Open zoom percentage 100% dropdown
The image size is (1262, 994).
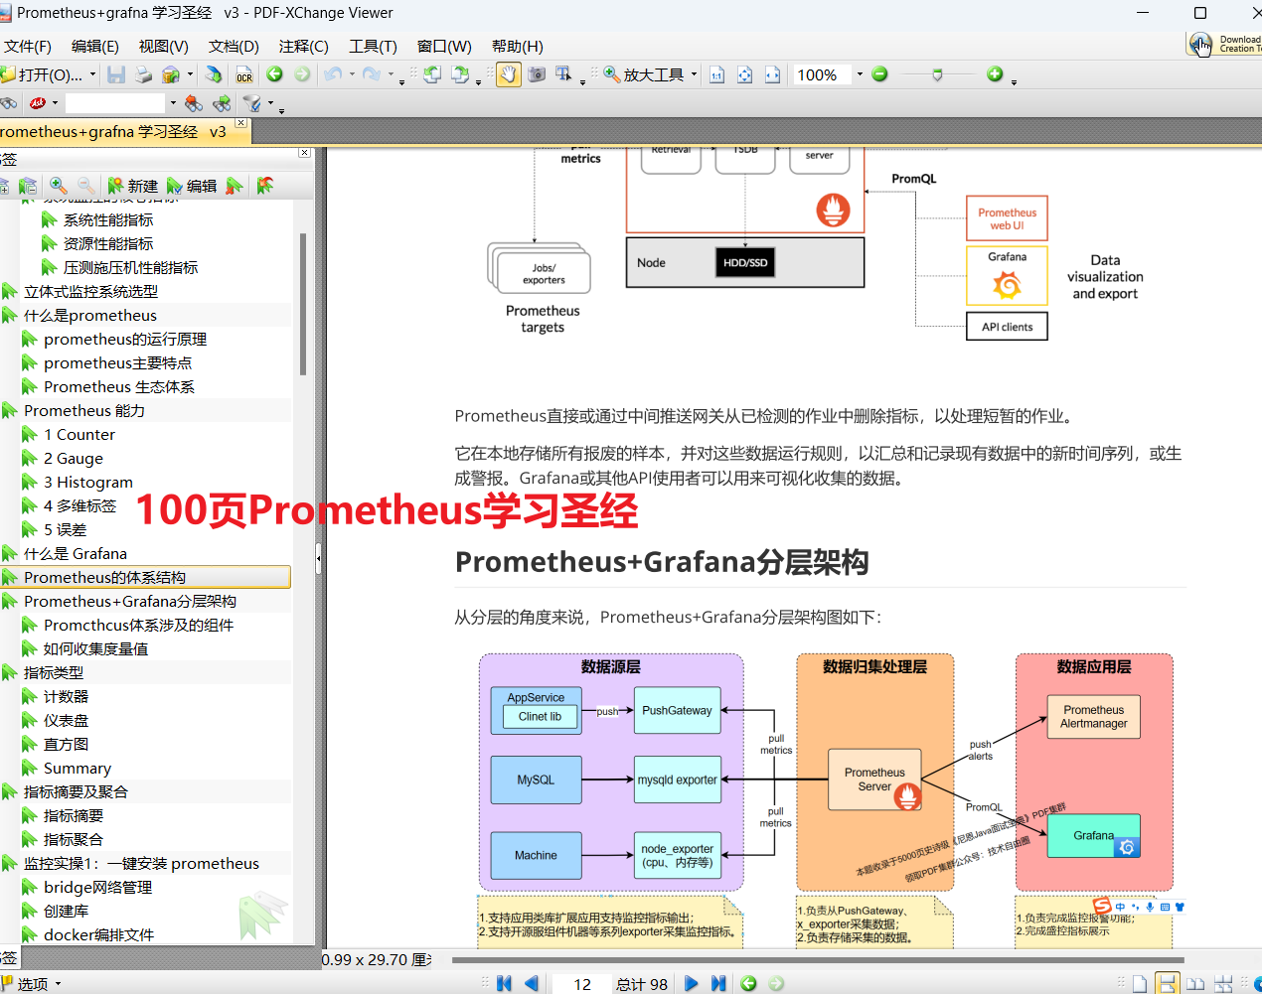click(x=860, y=74)
